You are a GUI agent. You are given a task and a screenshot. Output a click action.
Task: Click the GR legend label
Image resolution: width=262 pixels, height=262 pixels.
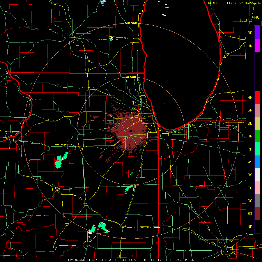pyautogui.click(x=250, y=110)
